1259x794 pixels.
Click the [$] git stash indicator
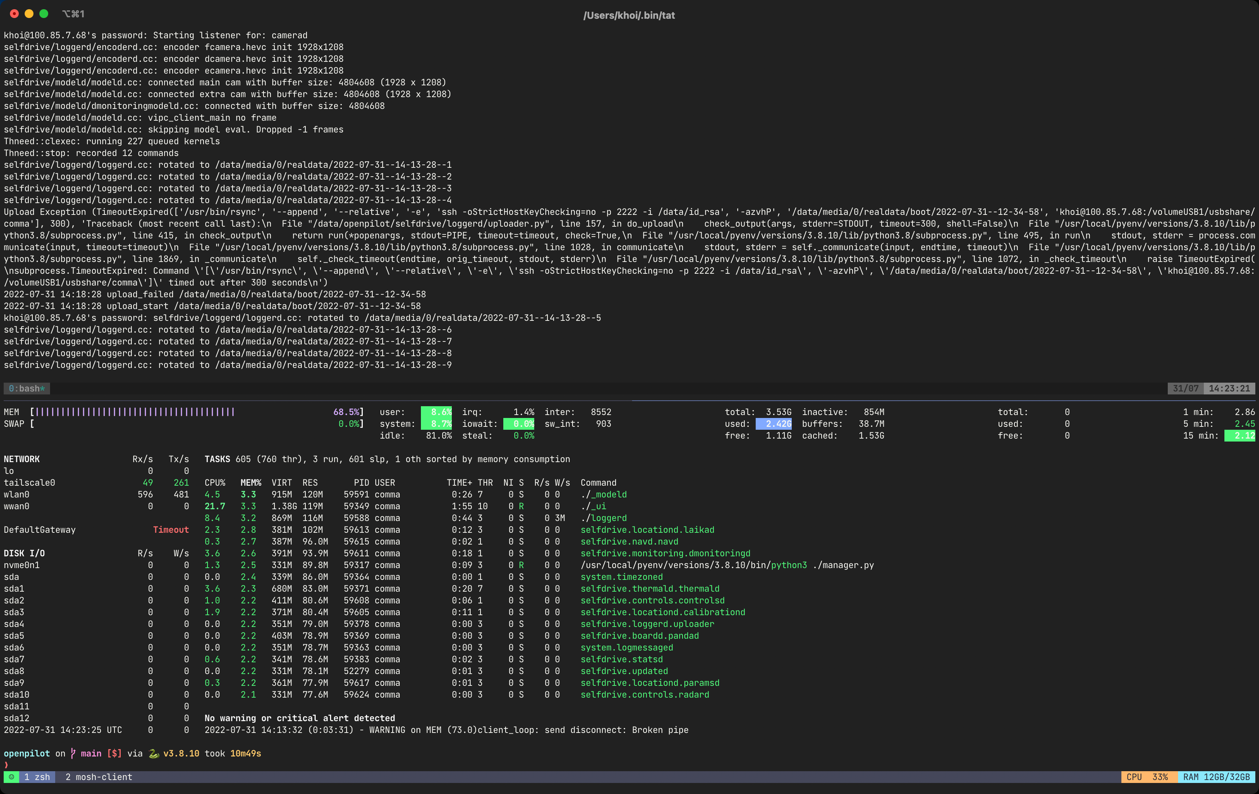(x=114, y=753)
